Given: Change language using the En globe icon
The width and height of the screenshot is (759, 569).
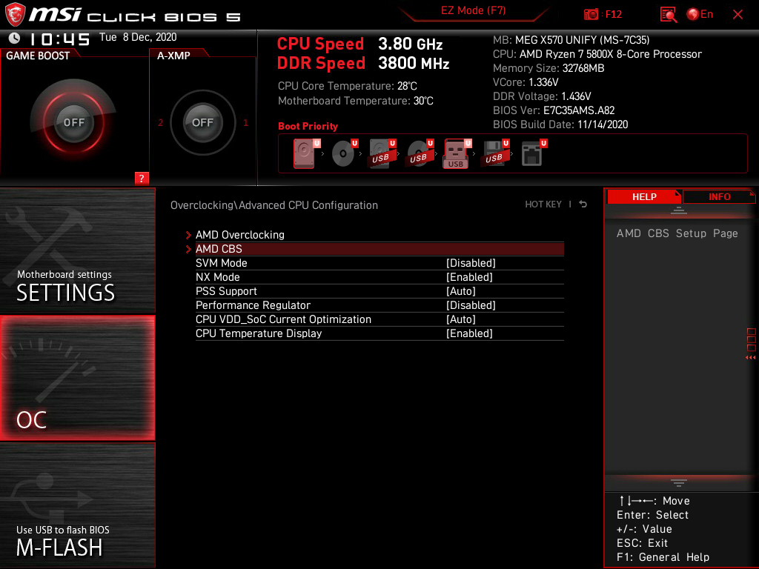Looking at the screenshot, I should (x=700, y=15).
